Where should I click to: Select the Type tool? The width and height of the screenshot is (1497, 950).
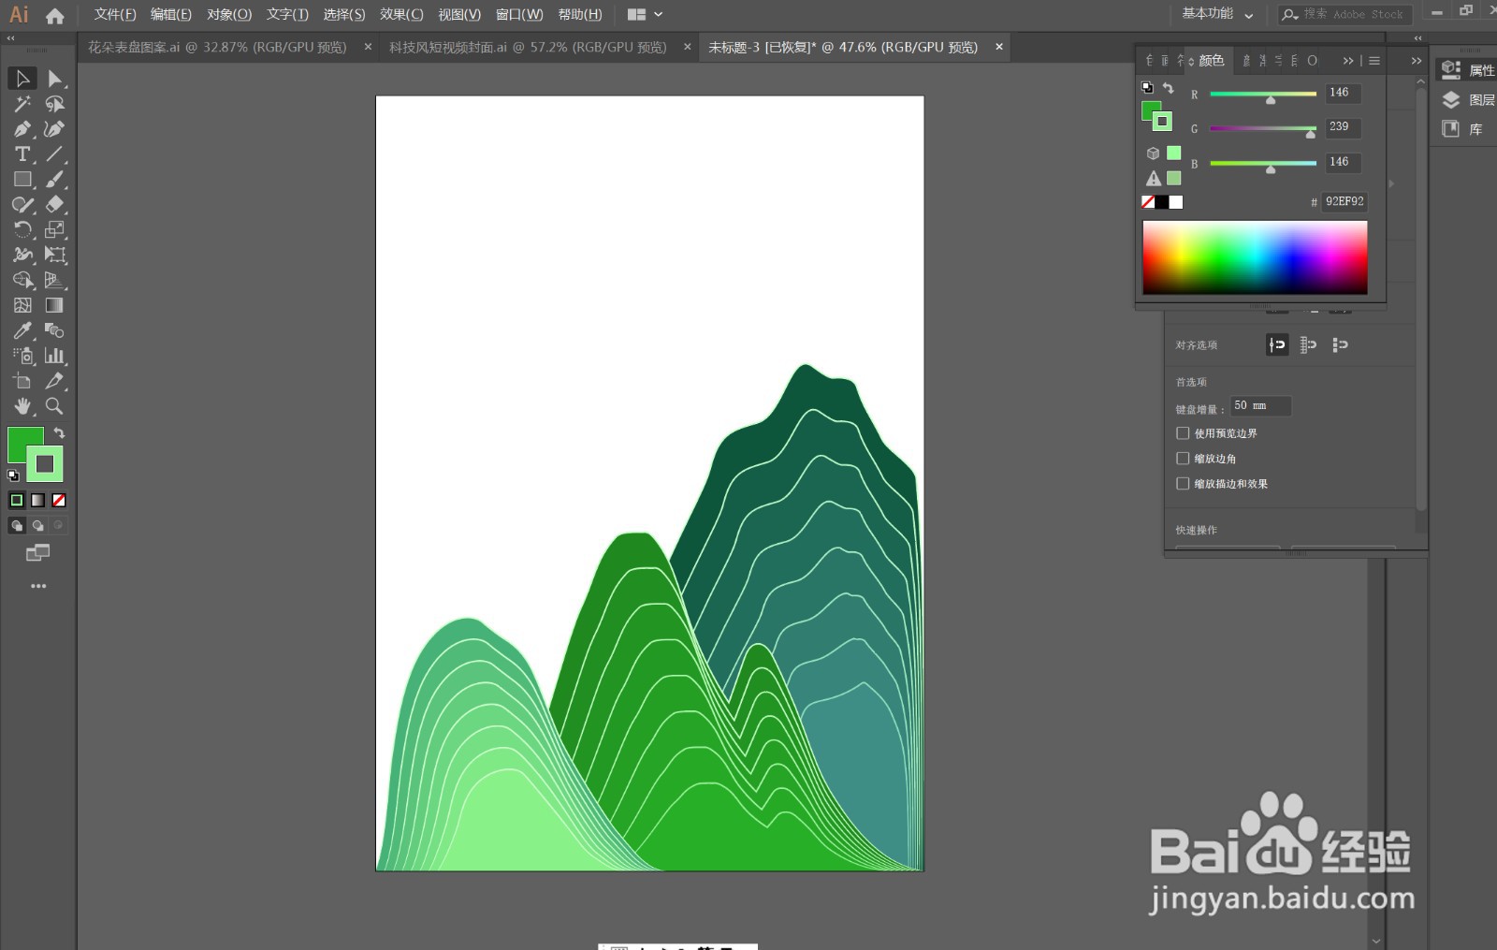[x=22, y=154]
